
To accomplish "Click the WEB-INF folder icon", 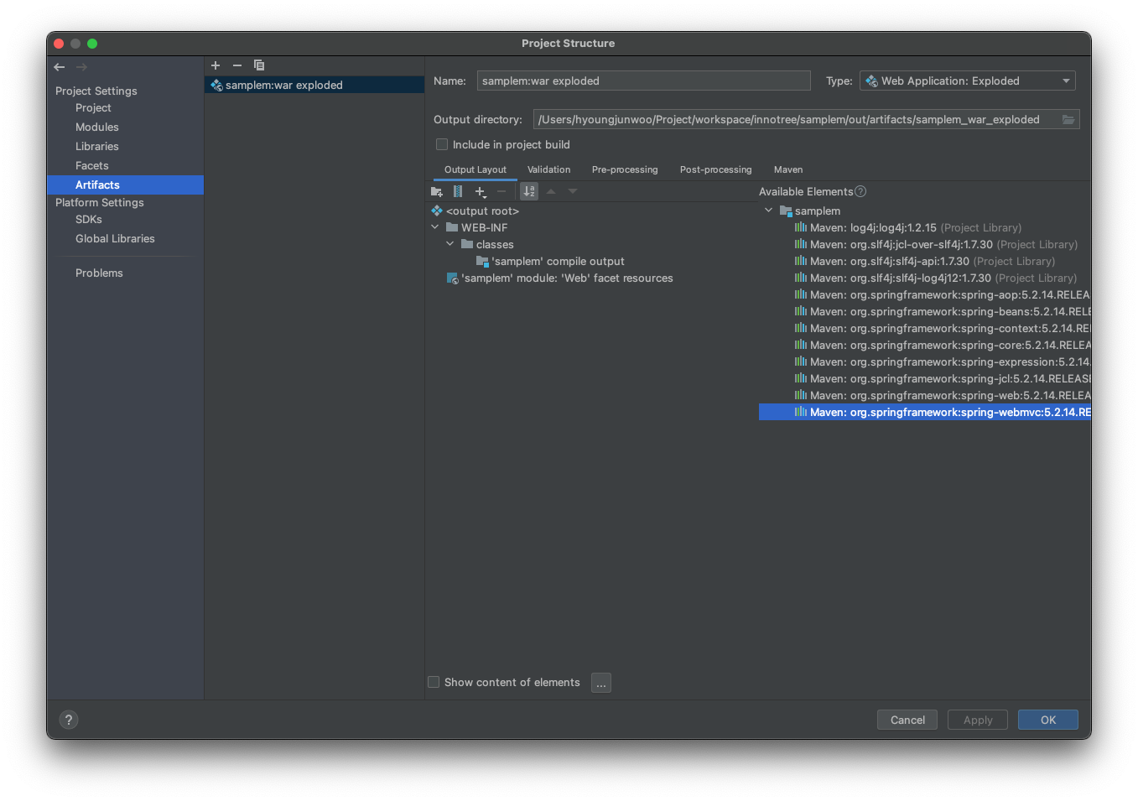I will [x=452, y=227].
